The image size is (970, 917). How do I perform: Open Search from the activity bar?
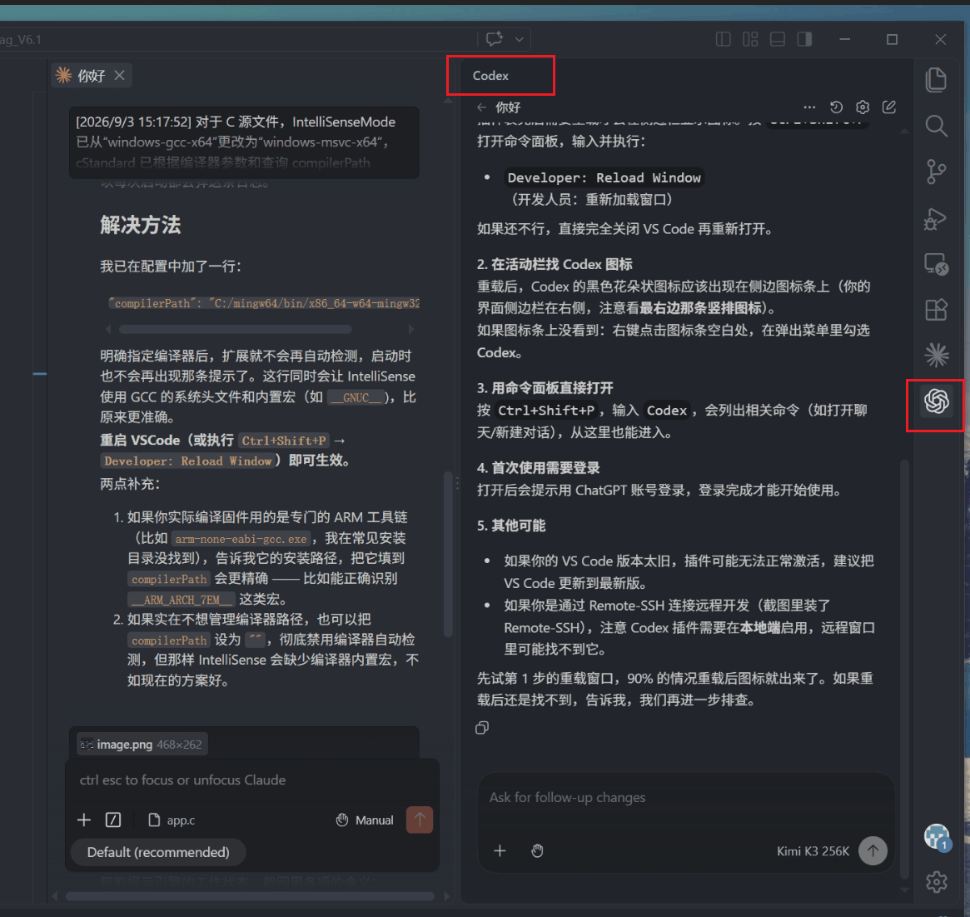click(x=936, y=126)
